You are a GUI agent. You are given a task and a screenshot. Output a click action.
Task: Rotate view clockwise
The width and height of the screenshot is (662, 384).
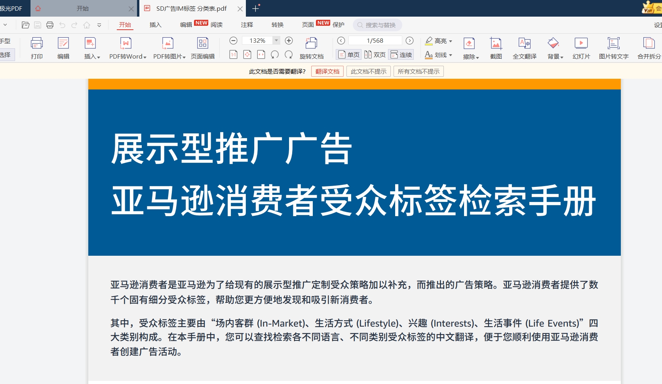click(289, 54)
